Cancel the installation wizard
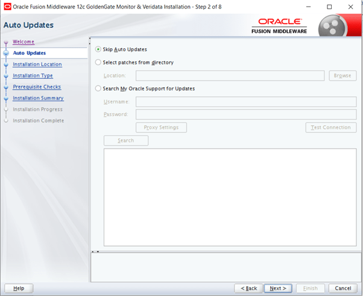This screenshot has width=363, height=296. 342,288
